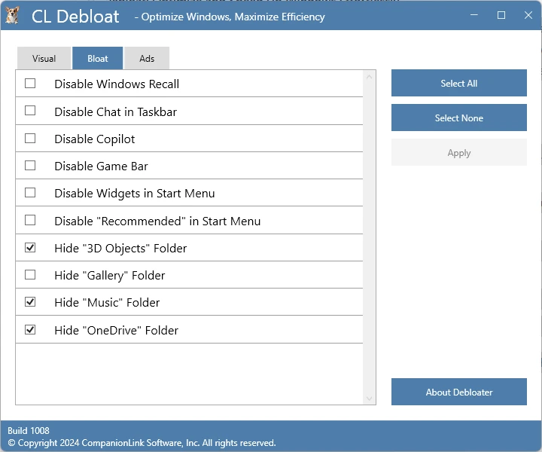
Task: Maximize the CL Debloat window
Action: coord(501,15)
